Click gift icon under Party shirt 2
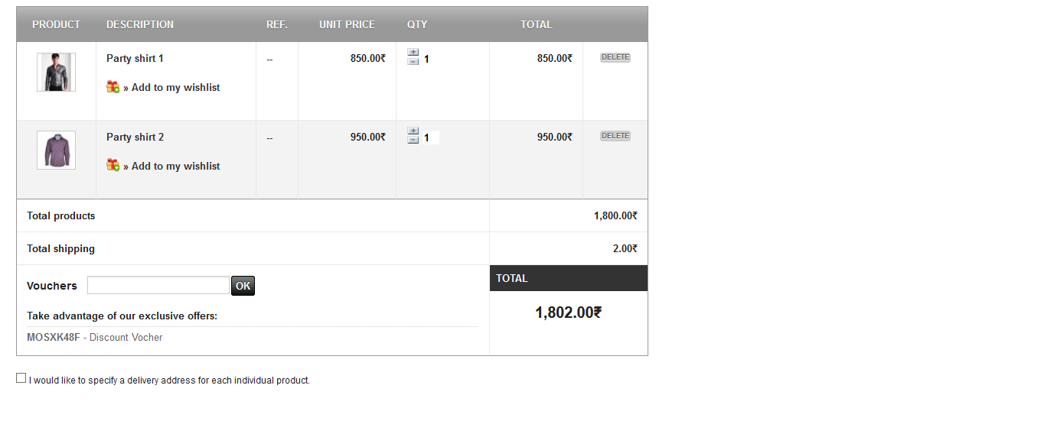The image size is (1041, 421). [113, 165]
